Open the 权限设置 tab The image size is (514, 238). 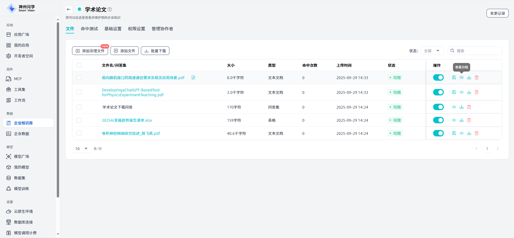coord(136,29)
